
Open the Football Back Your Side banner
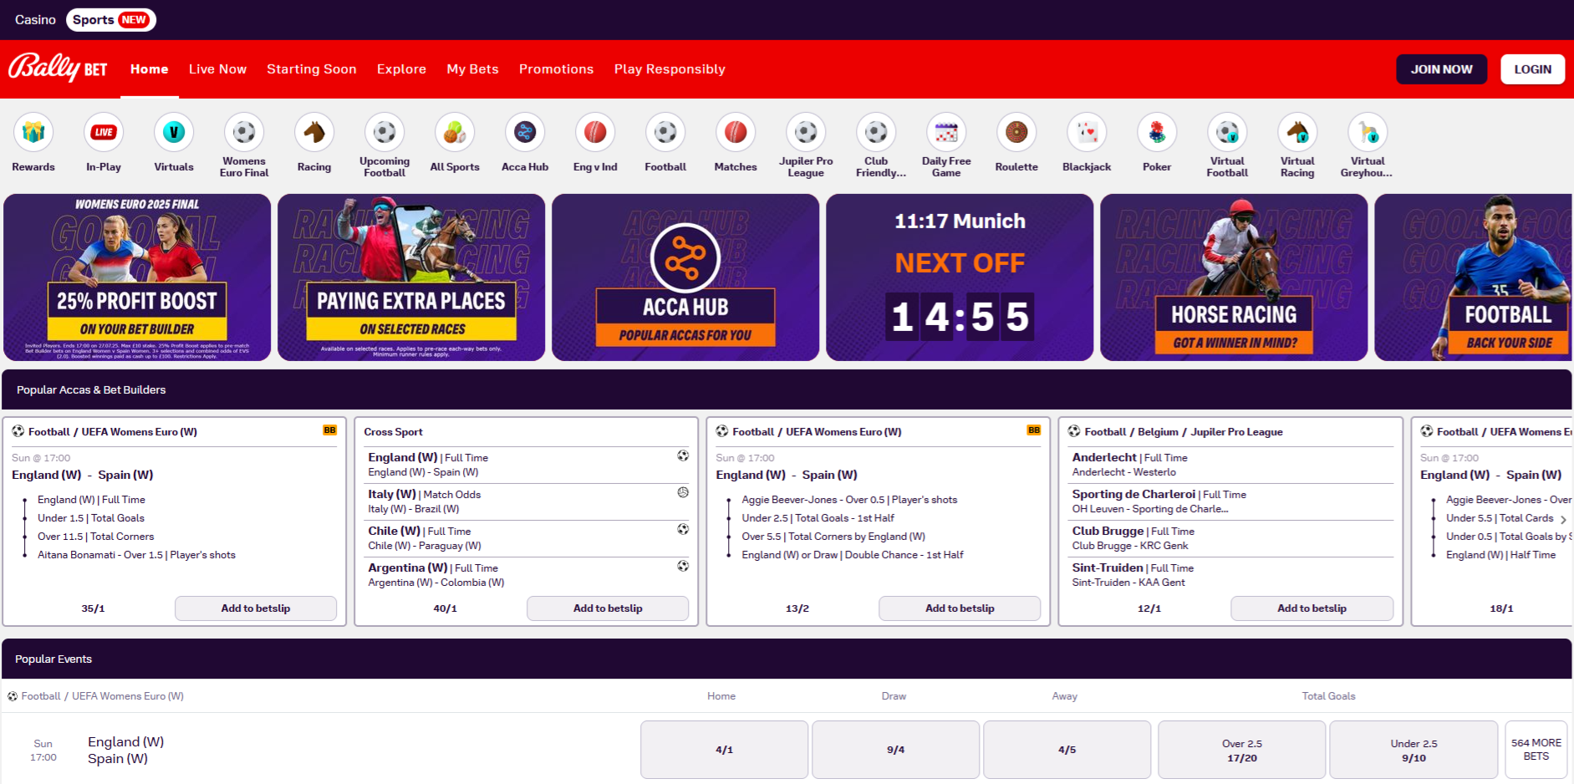tap(1474, 277)
